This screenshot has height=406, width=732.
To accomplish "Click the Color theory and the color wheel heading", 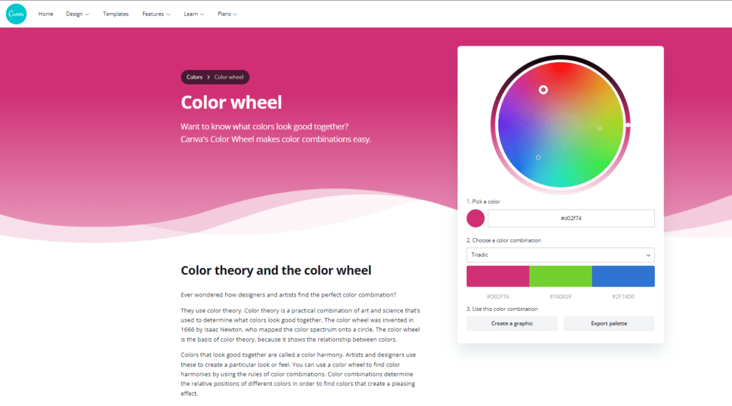I will pyautogui.click(x=276, y=271).
